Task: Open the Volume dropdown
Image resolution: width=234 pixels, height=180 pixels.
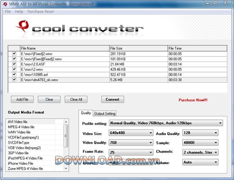Action: point(200,162)
